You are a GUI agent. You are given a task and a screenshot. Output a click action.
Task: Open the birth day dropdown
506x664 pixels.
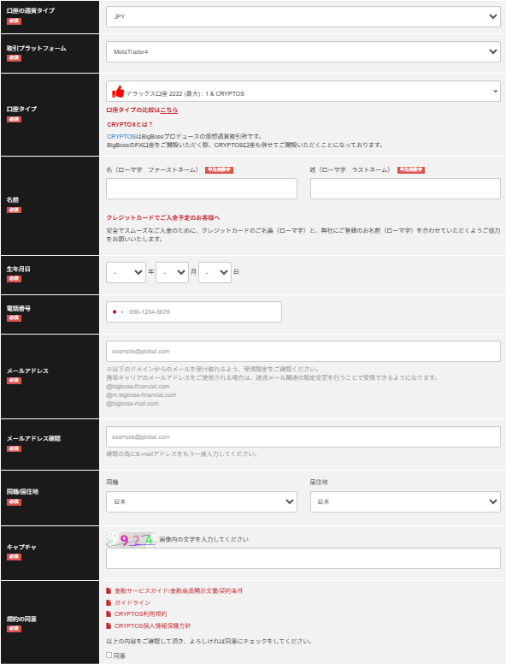(215, 272)
